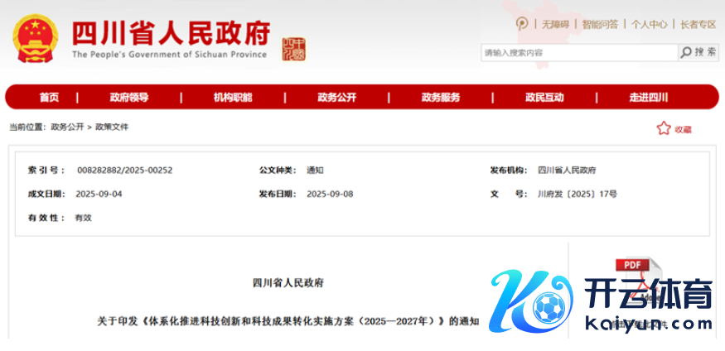Screen dimensions: 725x351
Task: Click the national emblem logo
Action: click(x=35, y=39)
